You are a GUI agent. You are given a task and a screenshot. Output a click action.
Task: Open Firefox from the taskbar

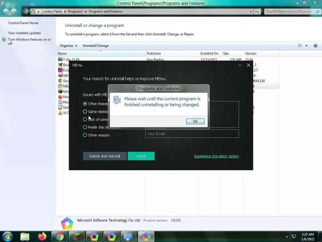tap(42, 236)
